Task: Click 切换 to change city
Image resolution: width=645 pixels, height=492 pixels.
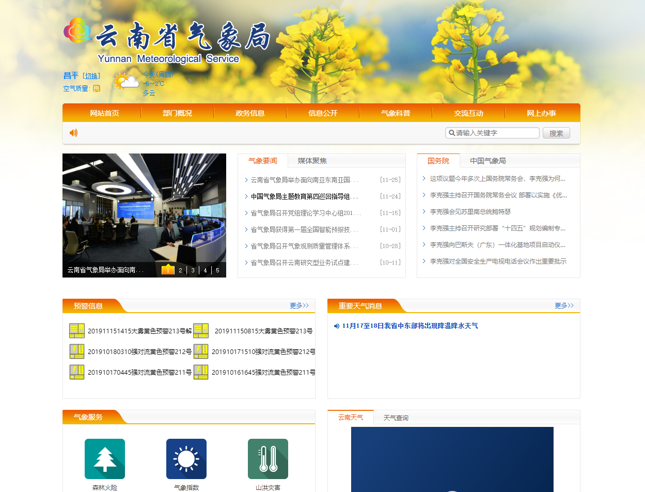Action: point(92,76)
